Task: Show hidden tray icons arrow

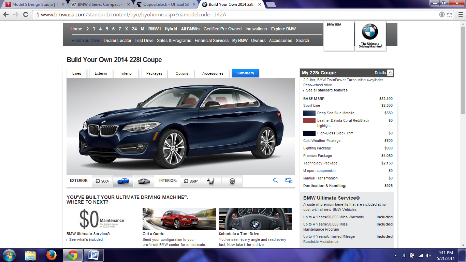Action: coord(395,255)
